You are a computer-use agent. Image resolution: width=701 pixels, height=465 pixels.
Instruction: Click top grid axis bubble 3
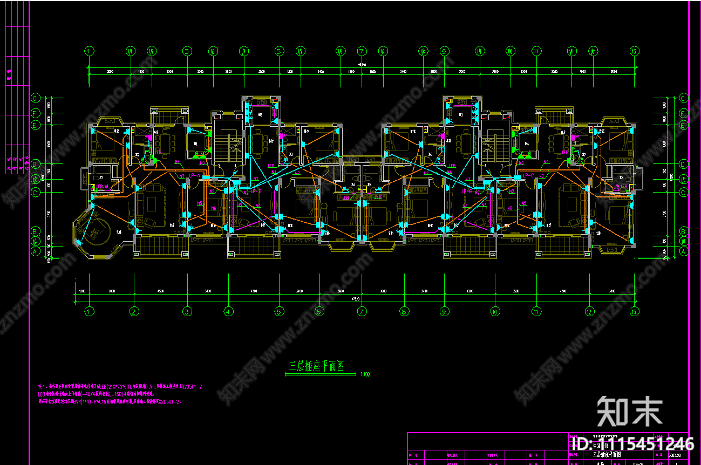coord(187,51)
